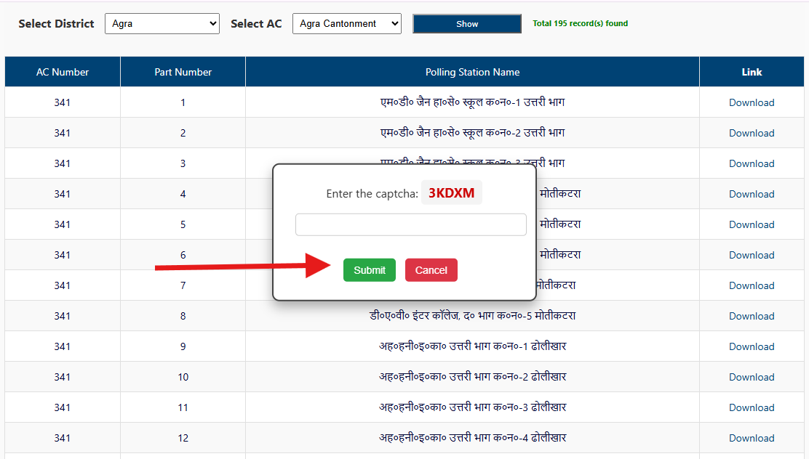The height and width of the screenshot is (459, 809).
Task: Download part number 5 file
Action: pyautogui.click(x=752, y=224)
